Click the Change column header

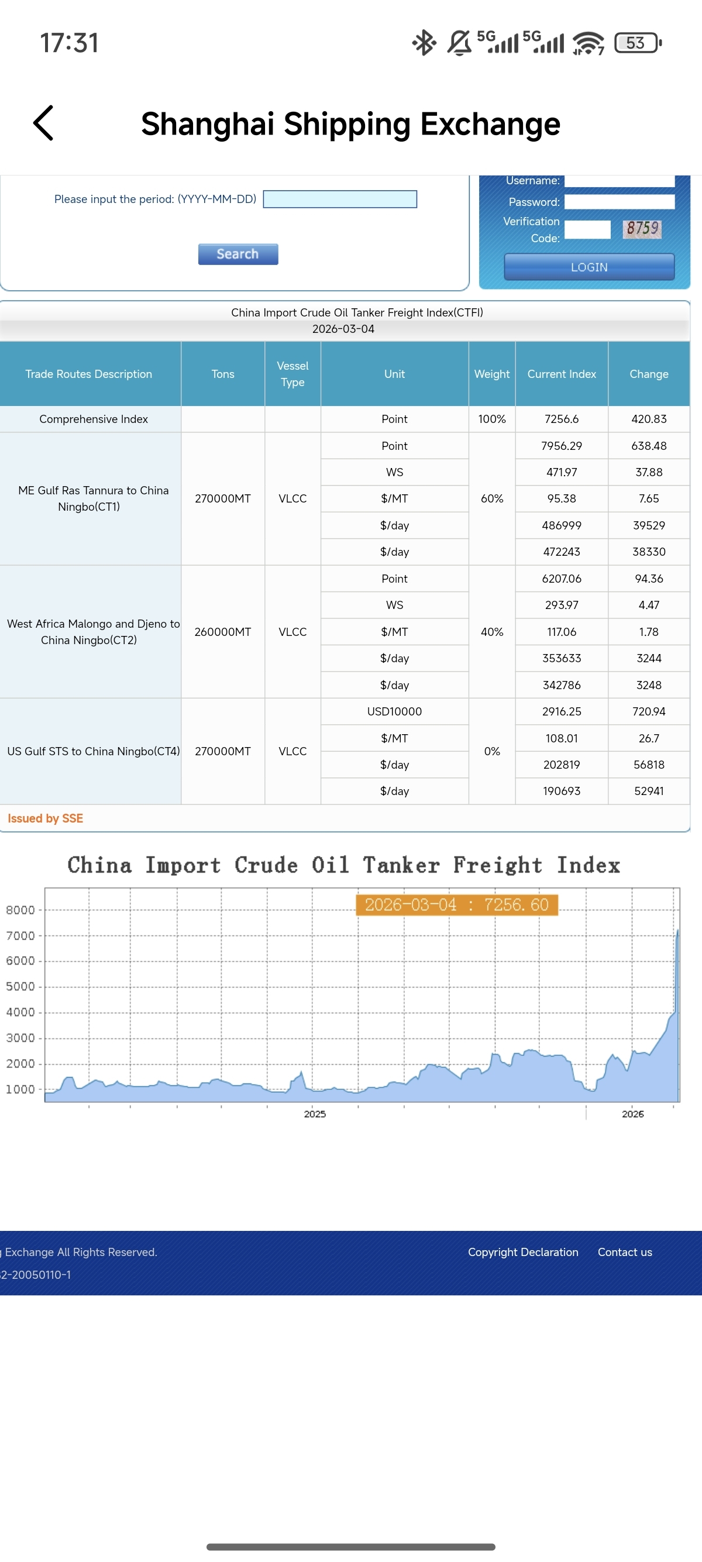pos(649,374)
